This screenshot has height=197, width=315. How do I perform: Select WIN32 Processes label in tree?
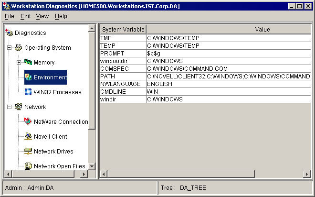(x=57, y=92)
